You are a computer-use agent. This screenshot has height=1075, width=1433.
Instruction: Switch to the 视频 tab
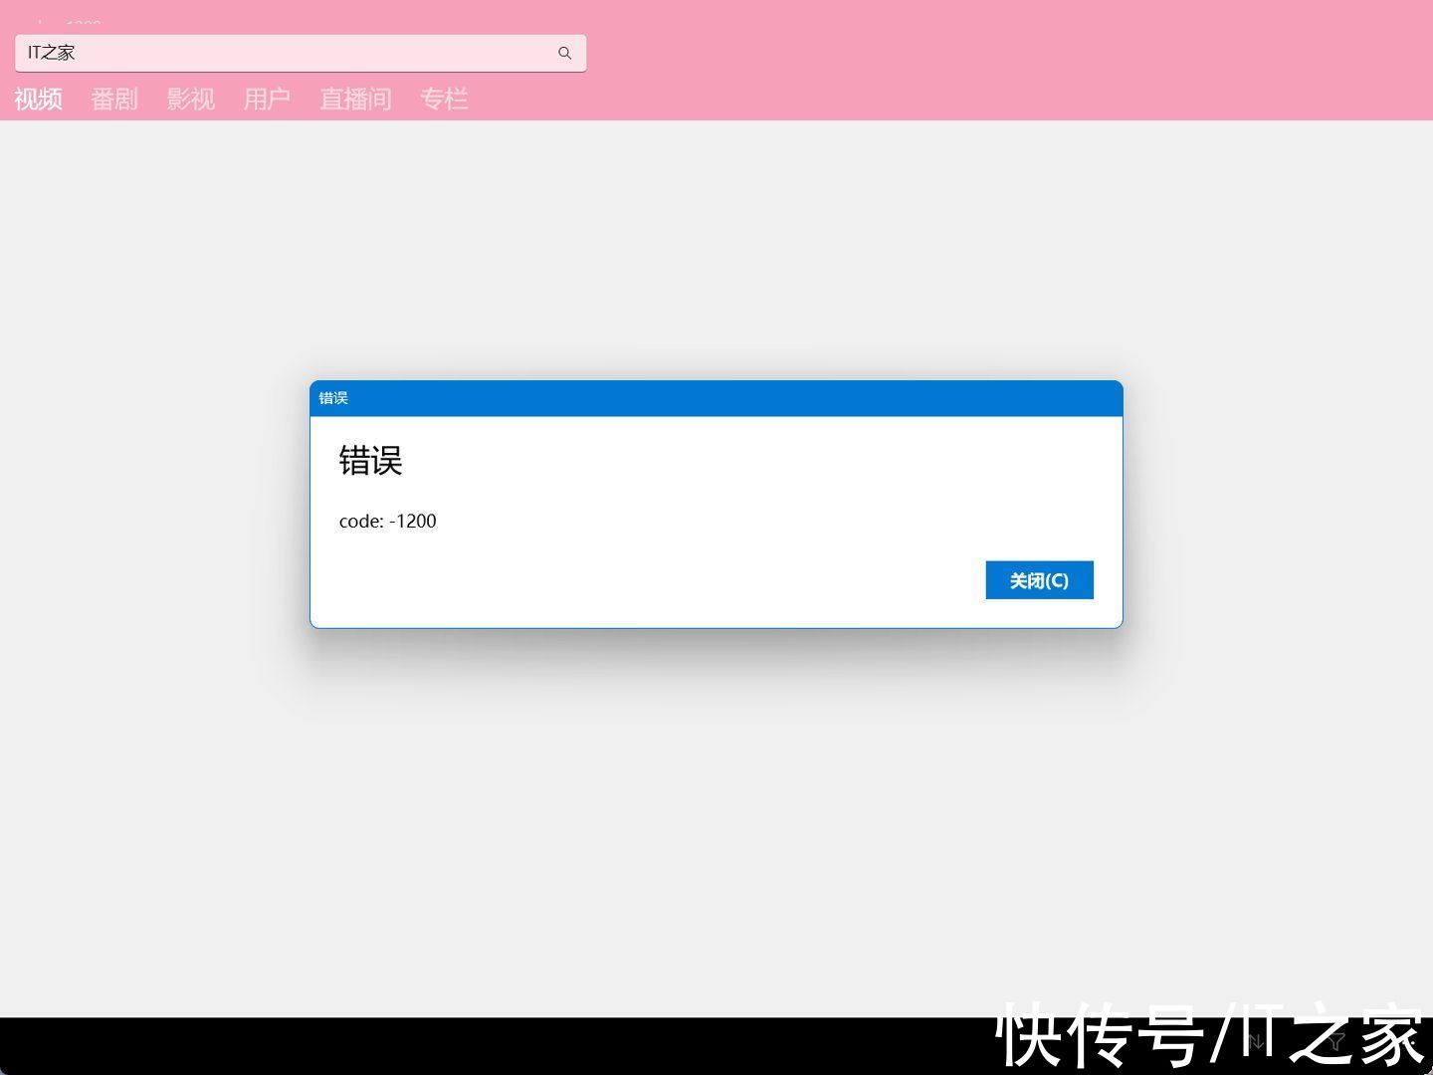pyautogui.click(x=39, y=99)
